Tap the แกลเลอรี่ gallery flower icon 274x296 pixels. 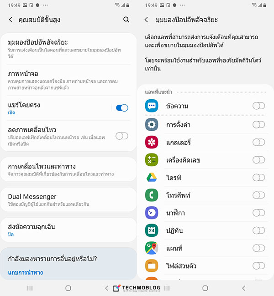[x=152, y=142]
